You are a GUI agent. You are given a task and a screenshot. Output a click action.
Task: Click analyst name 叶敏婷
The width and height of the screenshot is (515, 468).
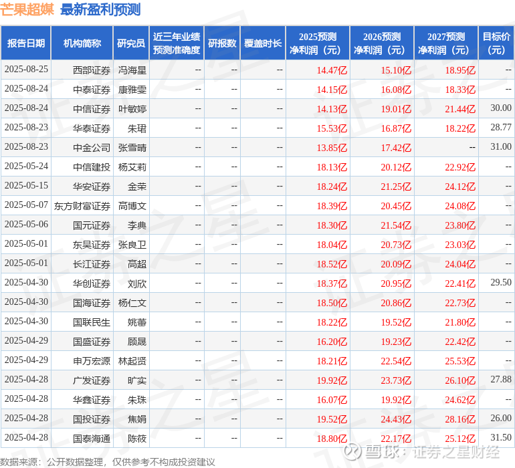tap(132, 109)
